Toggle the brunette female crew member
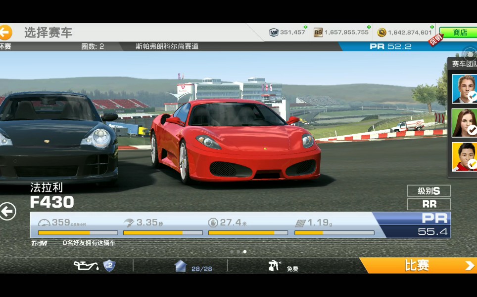This screenshot has height=297, width=477. coord(464,123)
